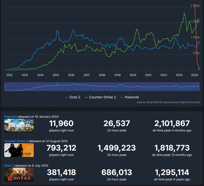The height and width of the screenshot is (186, 204).
Task: Click the 2 000k label on the y-axis
Action: [x=195, y=6]
